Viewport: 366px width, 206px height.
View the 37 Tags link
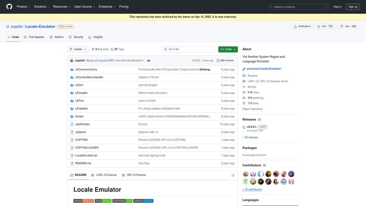click(x=117, y=49)
